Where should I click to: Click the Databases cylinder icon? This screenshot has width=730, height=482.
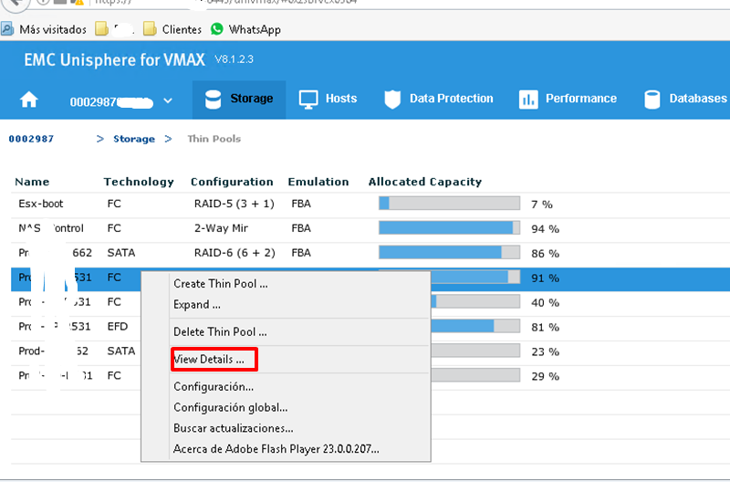tap(652, 100)
